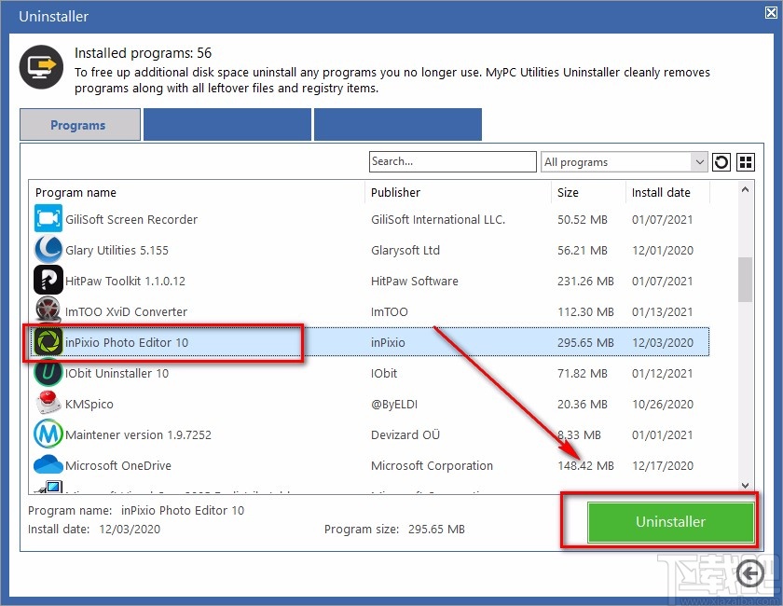Select IObit Uninstaller 10 entry
The height and width of the screenshot is (606, 783).
(x=369, y=373)
